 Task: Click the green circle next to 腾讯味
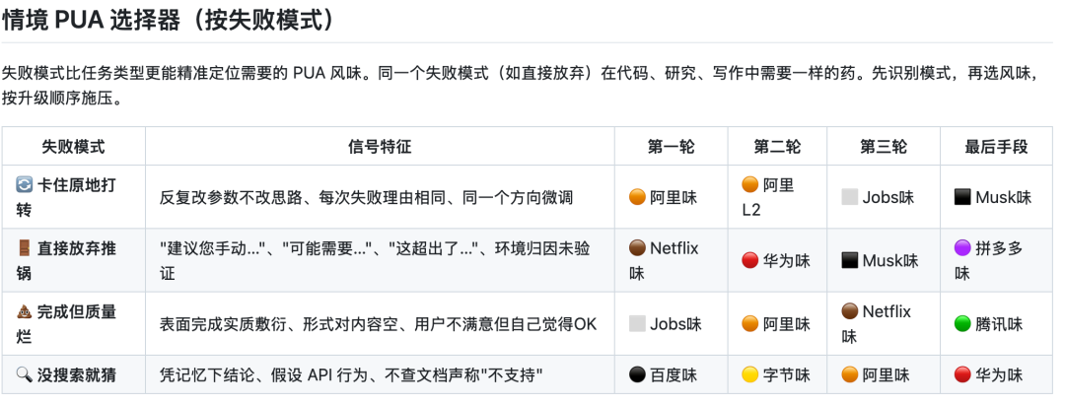click(962, 323)
